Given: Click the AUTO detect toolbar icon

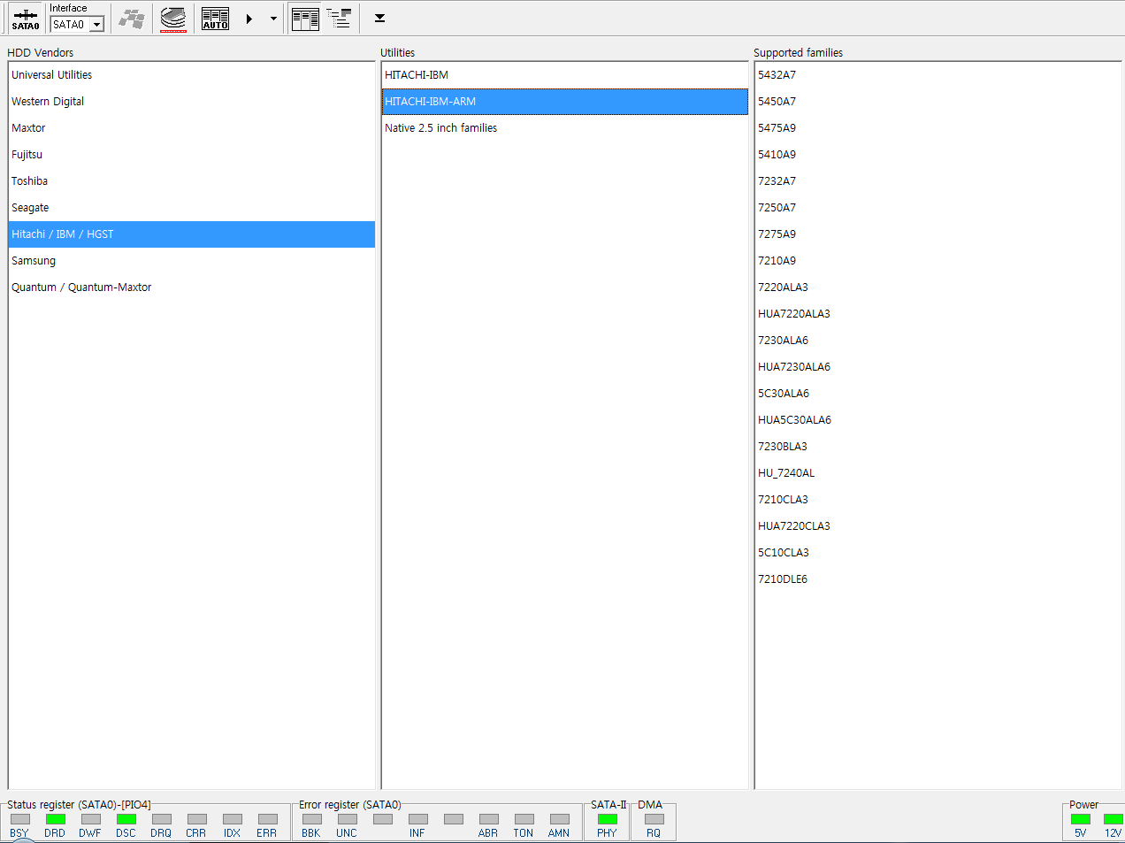Looking at the screenshot, I should [215, 19].
